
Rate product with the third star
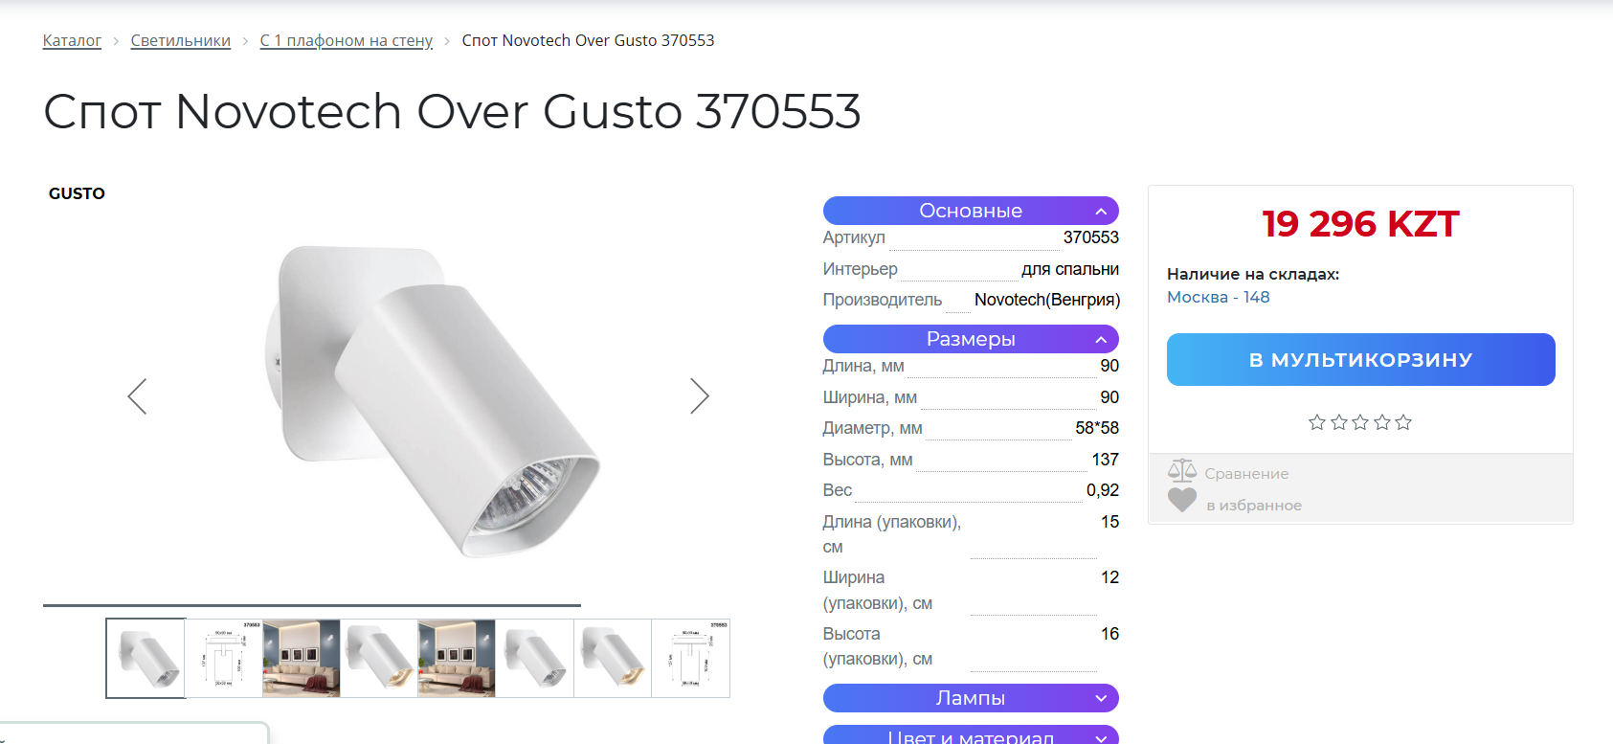[1360, 422]
